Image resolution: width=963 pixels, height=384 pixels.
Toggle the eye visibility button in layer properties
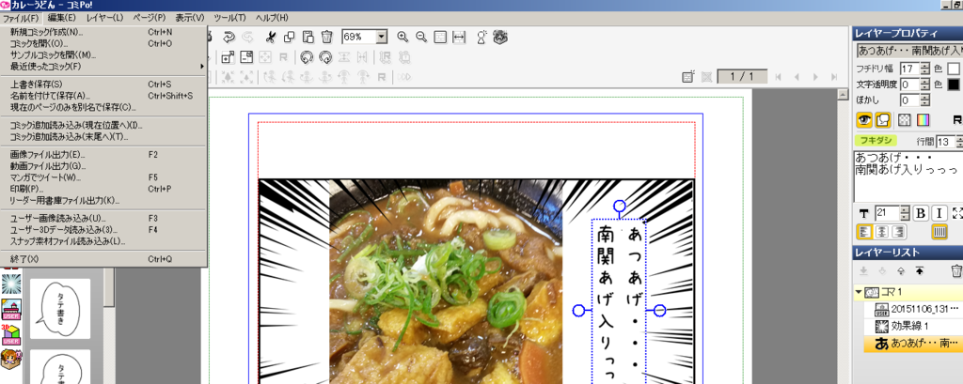(864, 119)
